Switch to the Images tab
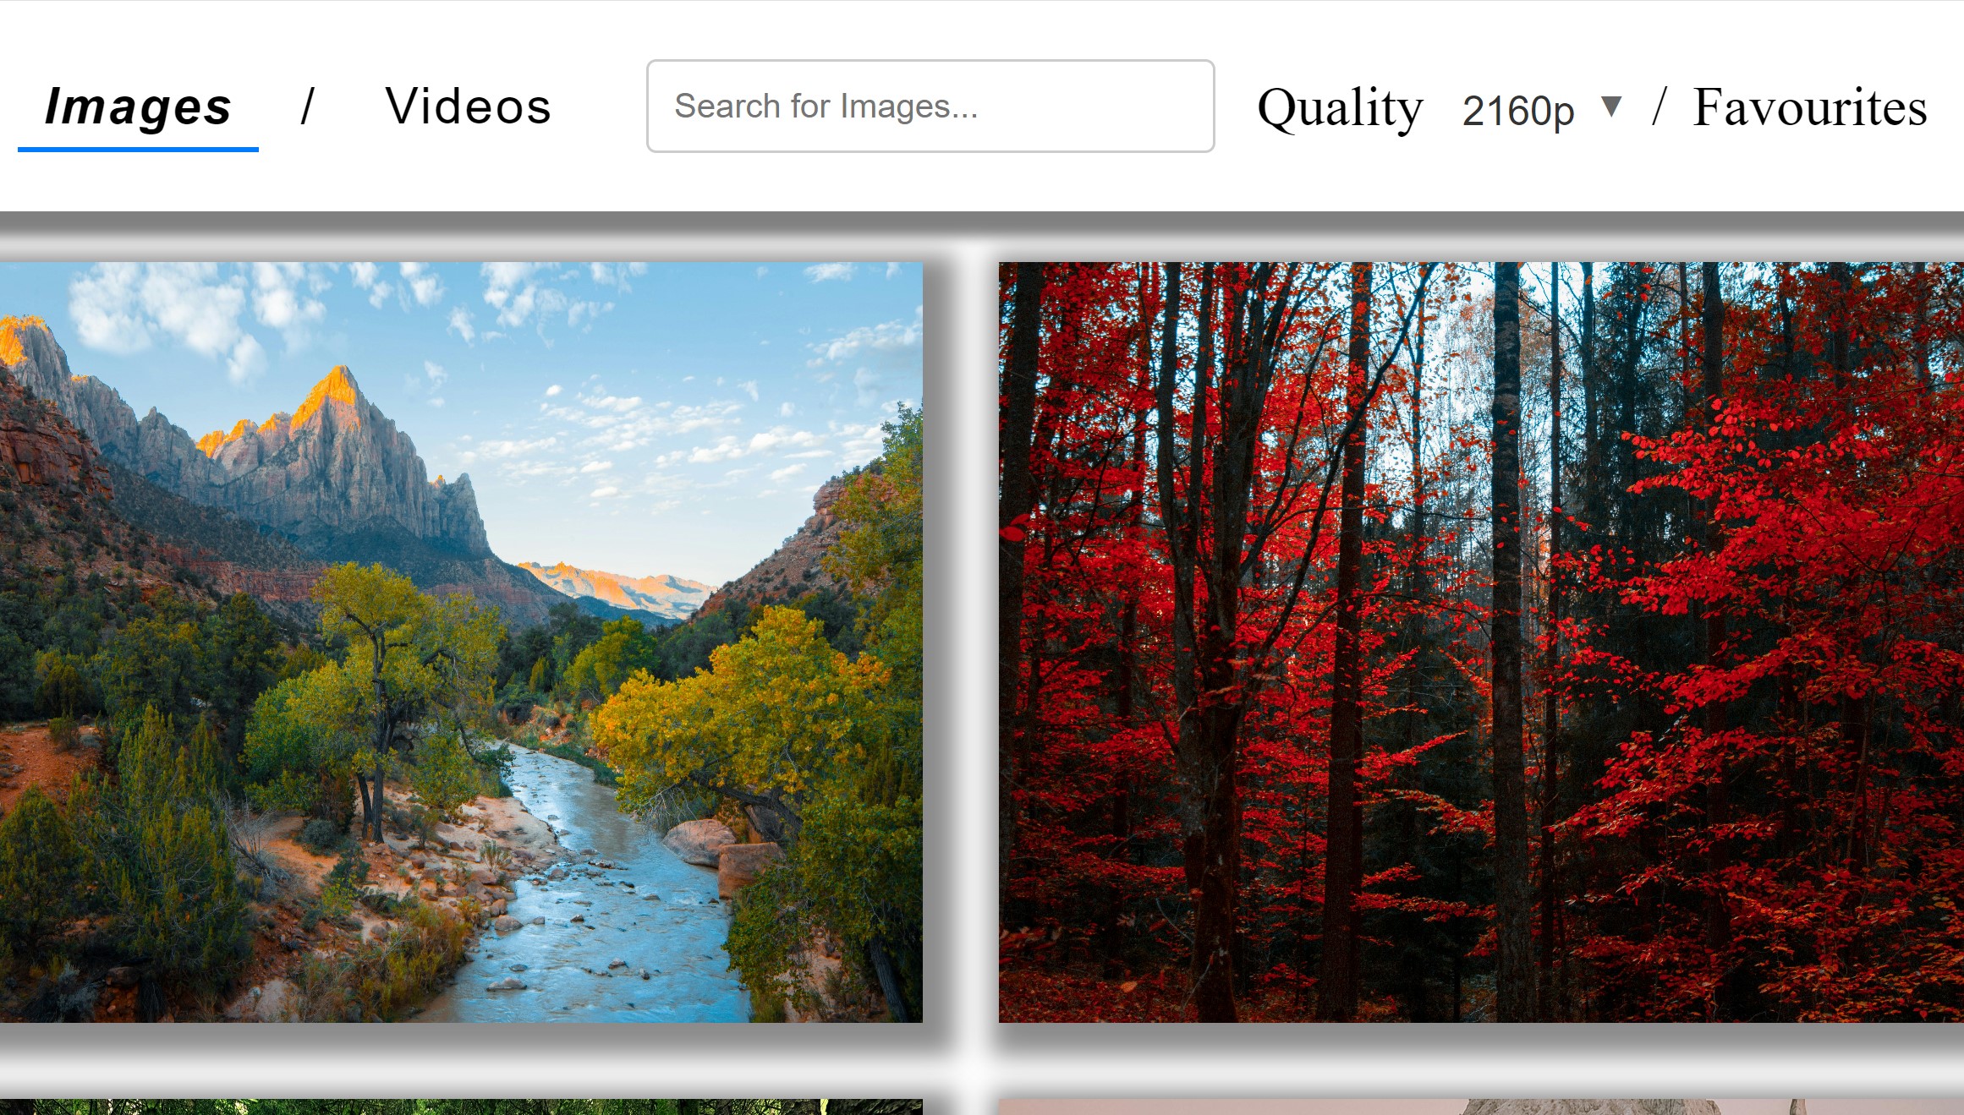Image resolution: width=1964 pixels, height=1115 pixels. pos(138,107)
